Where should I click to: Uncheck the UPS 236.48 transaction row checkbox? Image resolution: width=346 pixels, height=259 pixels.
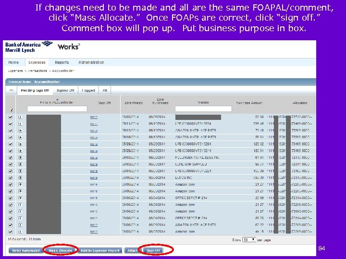[11, 124]
